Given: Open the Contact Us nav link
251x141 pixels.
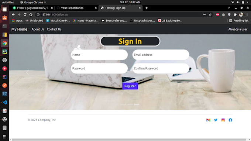Looking at the screenshot, I should [x=54, y=29].
